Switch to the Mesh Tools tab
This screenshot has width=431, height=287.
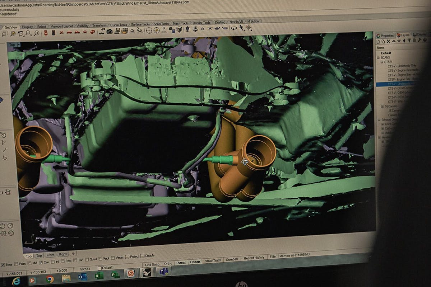tap(181, 24)
